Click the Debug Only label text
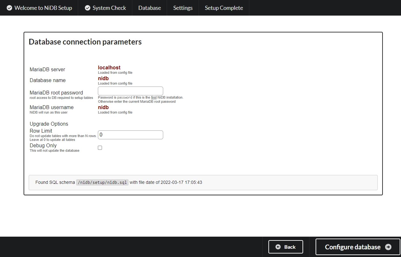The image size is (401, 257). (43, 145)
